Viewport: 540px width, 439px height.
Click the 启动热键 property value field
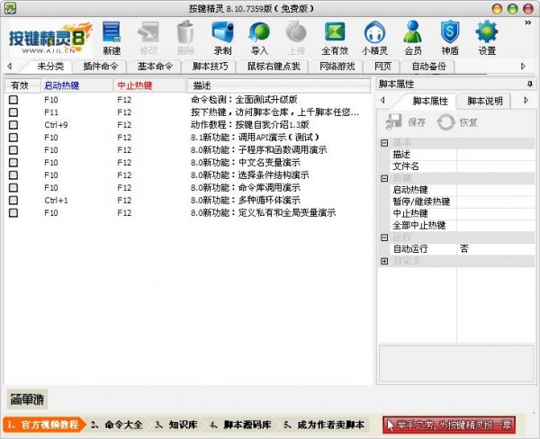496,190
